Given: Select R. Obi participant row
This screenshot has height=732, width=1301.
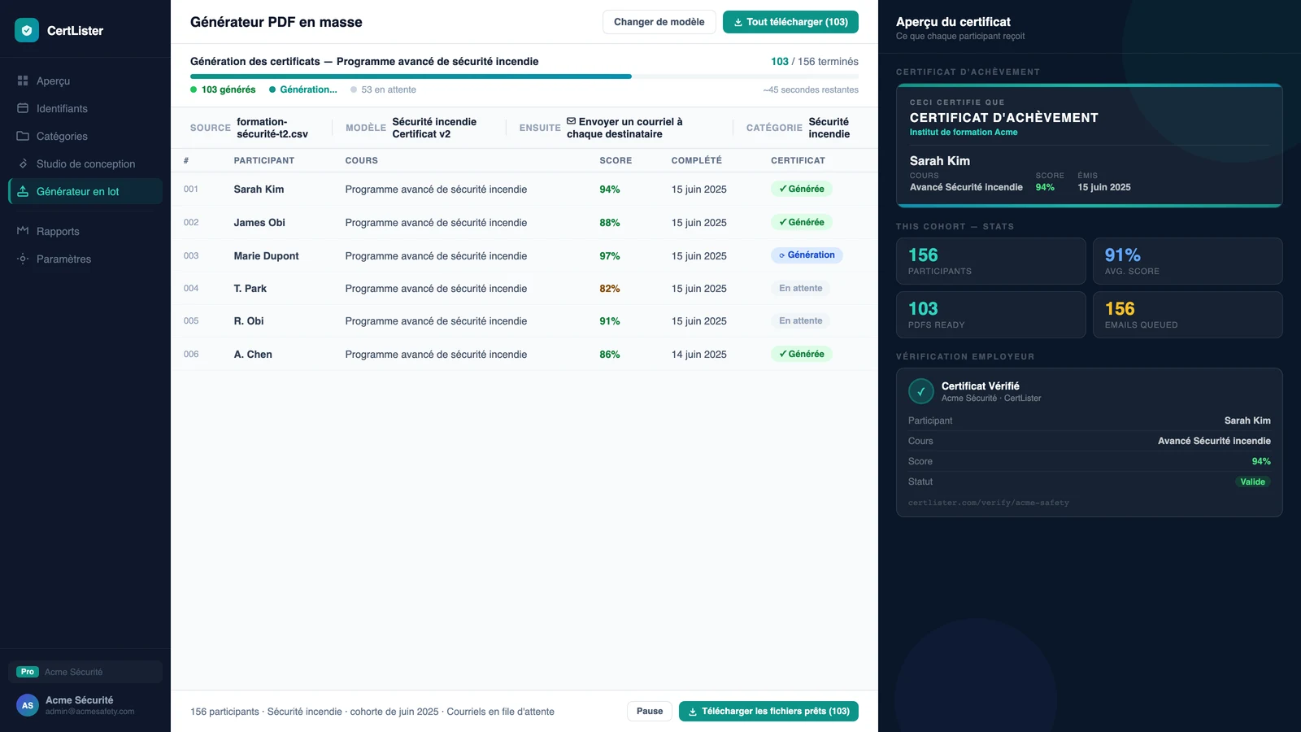Looking at the screenshot, I should pyautogui.click(x=524, y=320).
